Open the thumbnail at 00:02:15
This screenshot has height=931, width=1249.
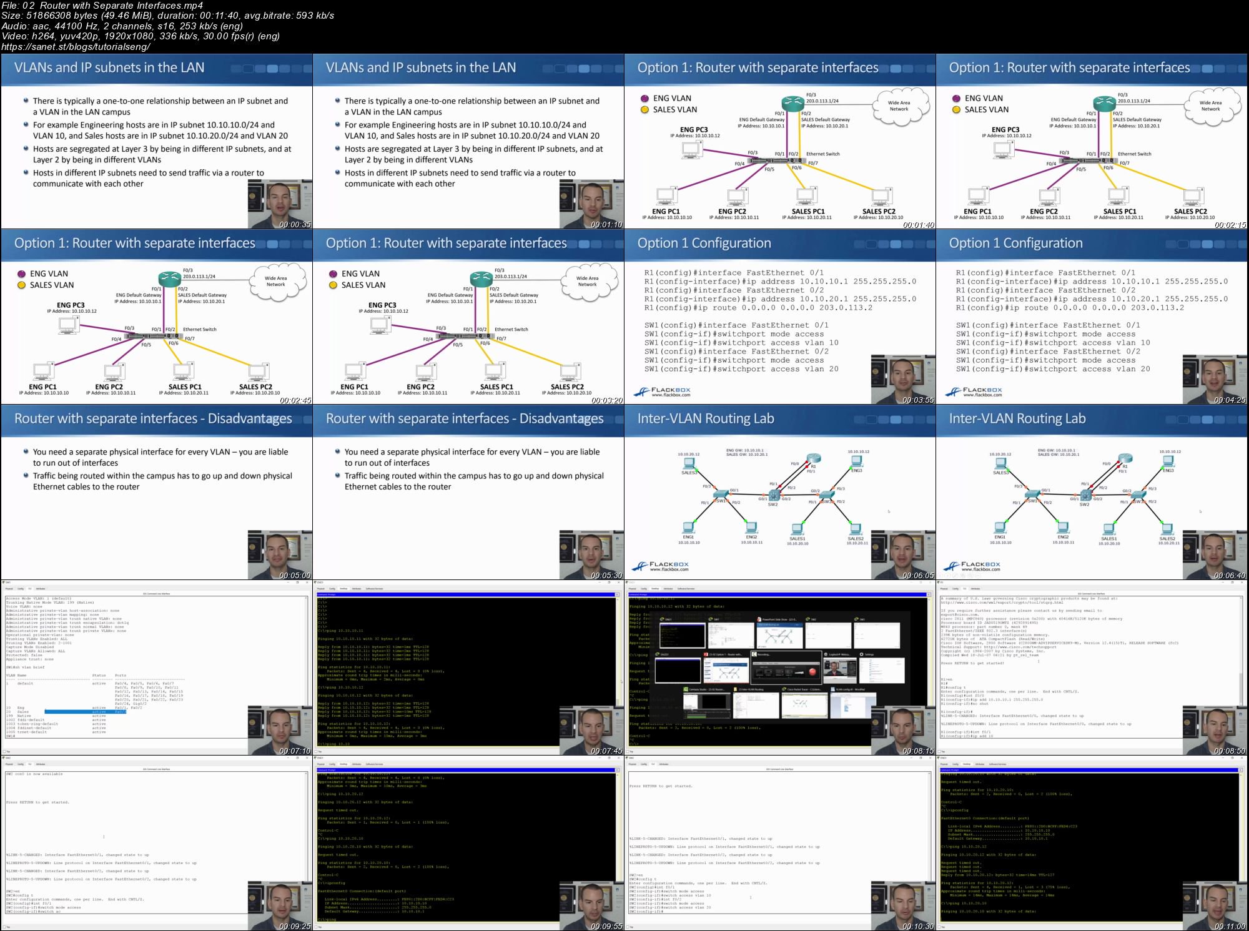point(1092,141)
